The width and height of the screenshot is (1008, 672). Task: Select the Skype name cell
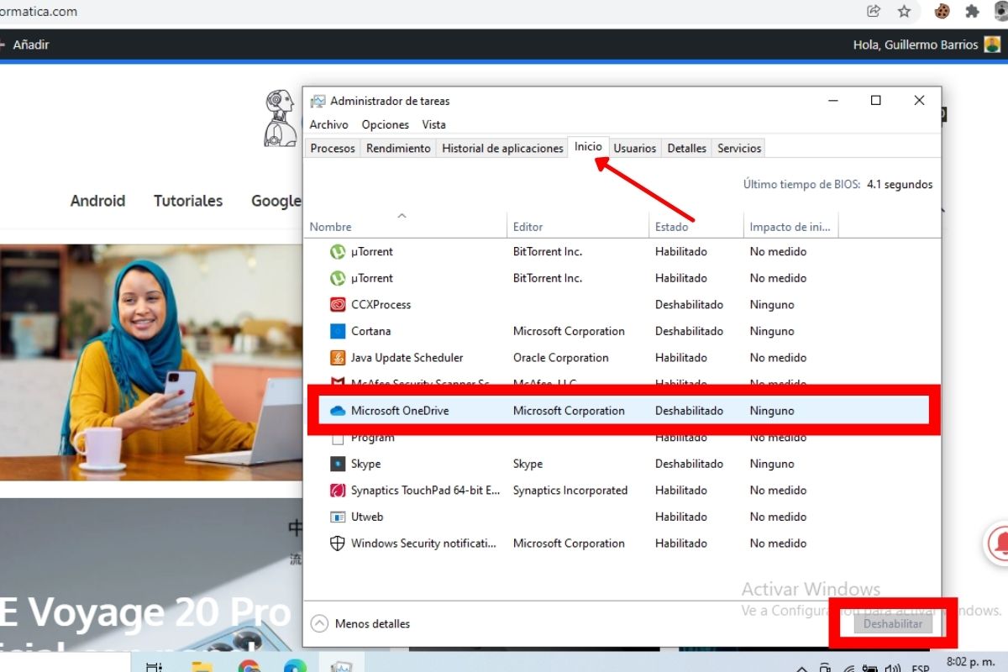pyautogui.click(x=365, y=464)
